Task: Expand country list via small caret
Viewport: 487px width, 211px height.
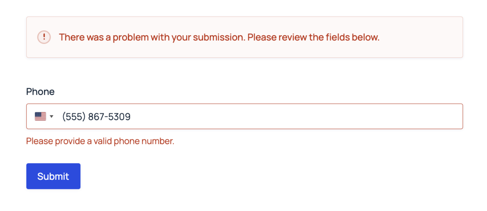Action: click(52, 116)
